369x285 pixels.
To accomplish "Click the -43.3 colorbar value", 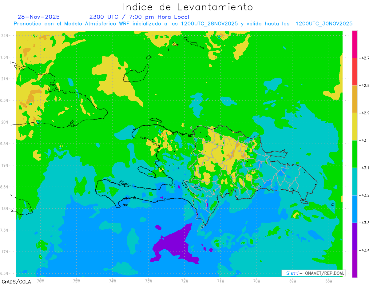I will [x=364, y=223].
